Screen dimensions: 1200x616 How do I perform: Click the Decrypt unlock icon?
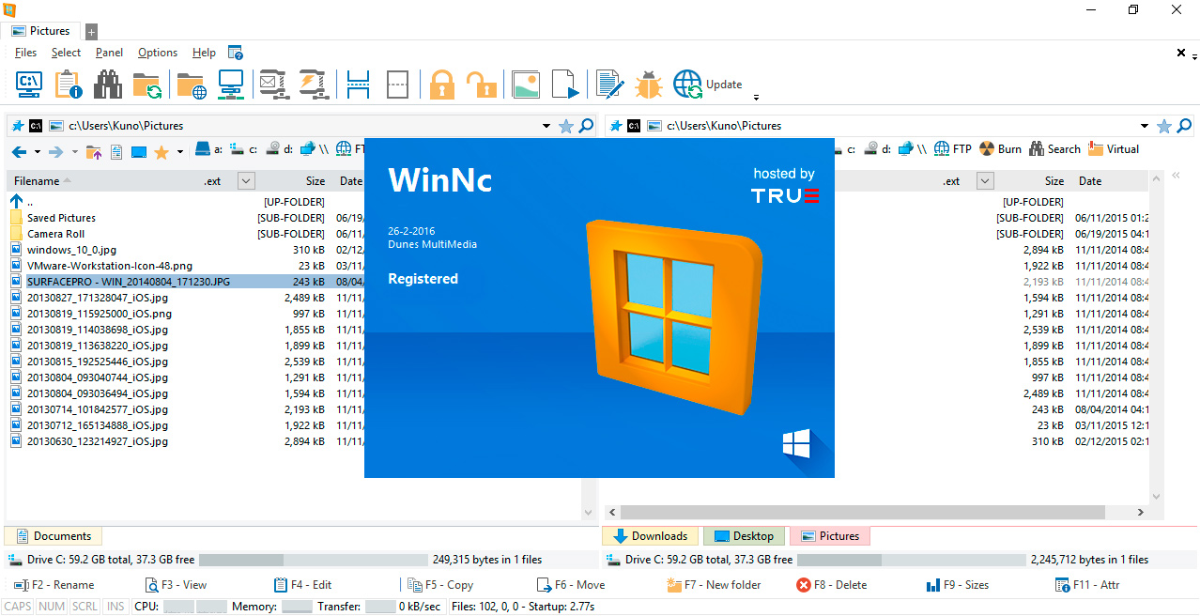click(x=482, y=84)
